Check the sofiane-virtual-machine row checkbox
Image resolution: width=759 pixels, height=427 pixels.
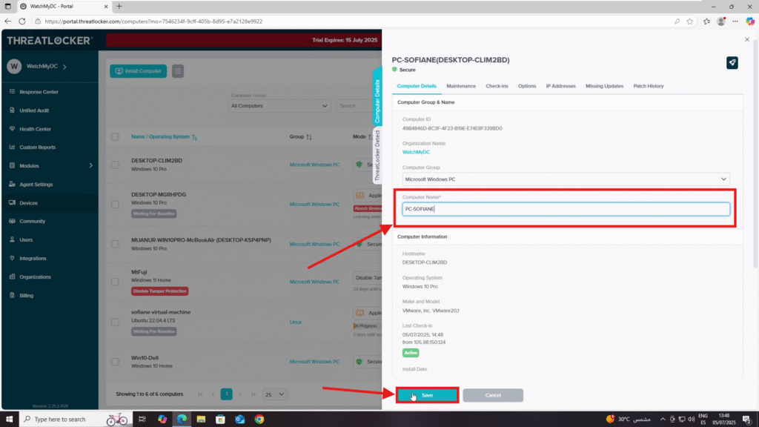pos(115,322)
